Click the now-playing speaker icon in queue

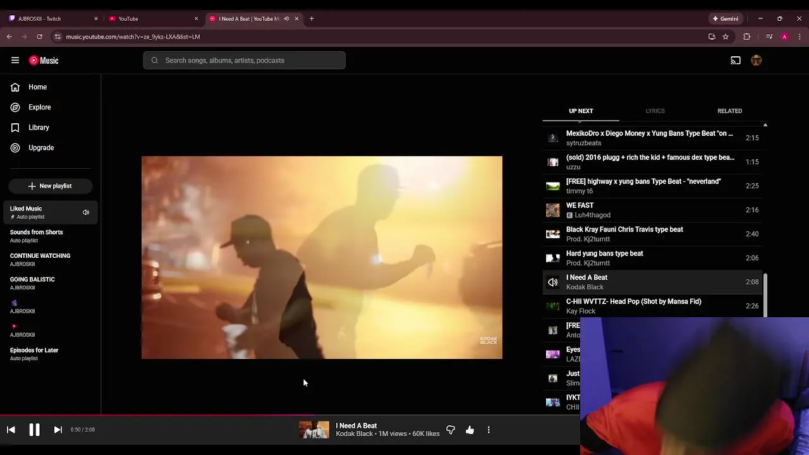[553, 282]
